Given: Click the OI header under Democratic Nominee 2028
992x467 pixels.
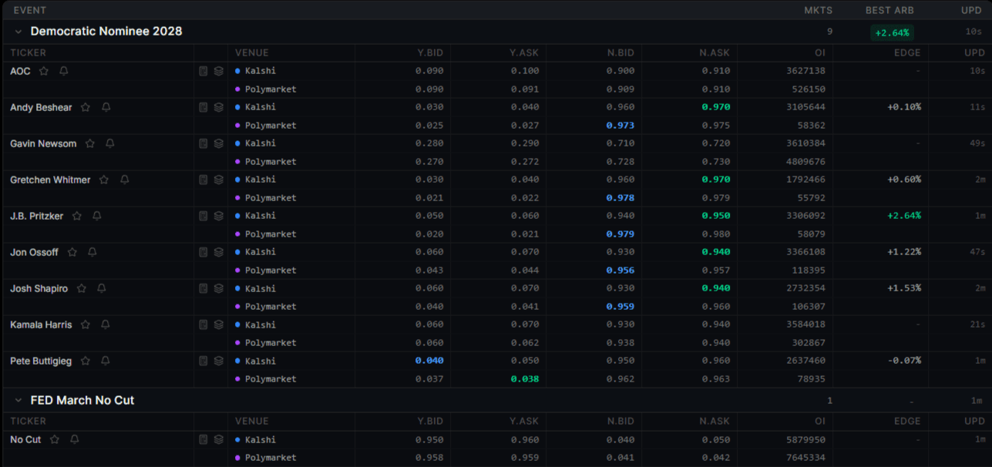Looking at the screenshot, I should pos(819,52).
